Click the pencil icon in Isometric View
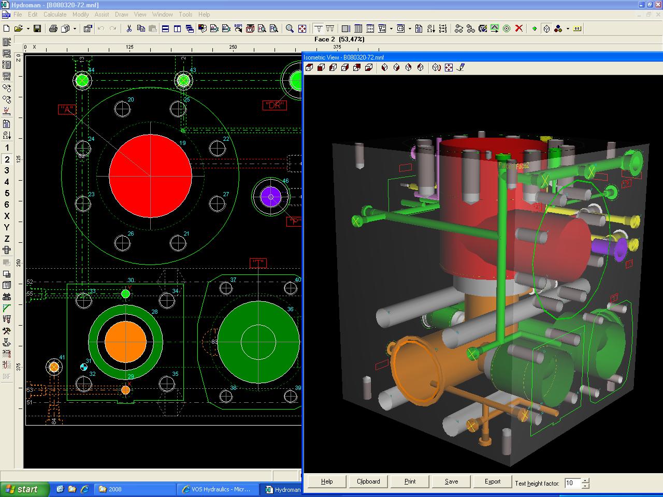Image resolution: width=663 pixels, height=497 pixels. click(460, 67)
